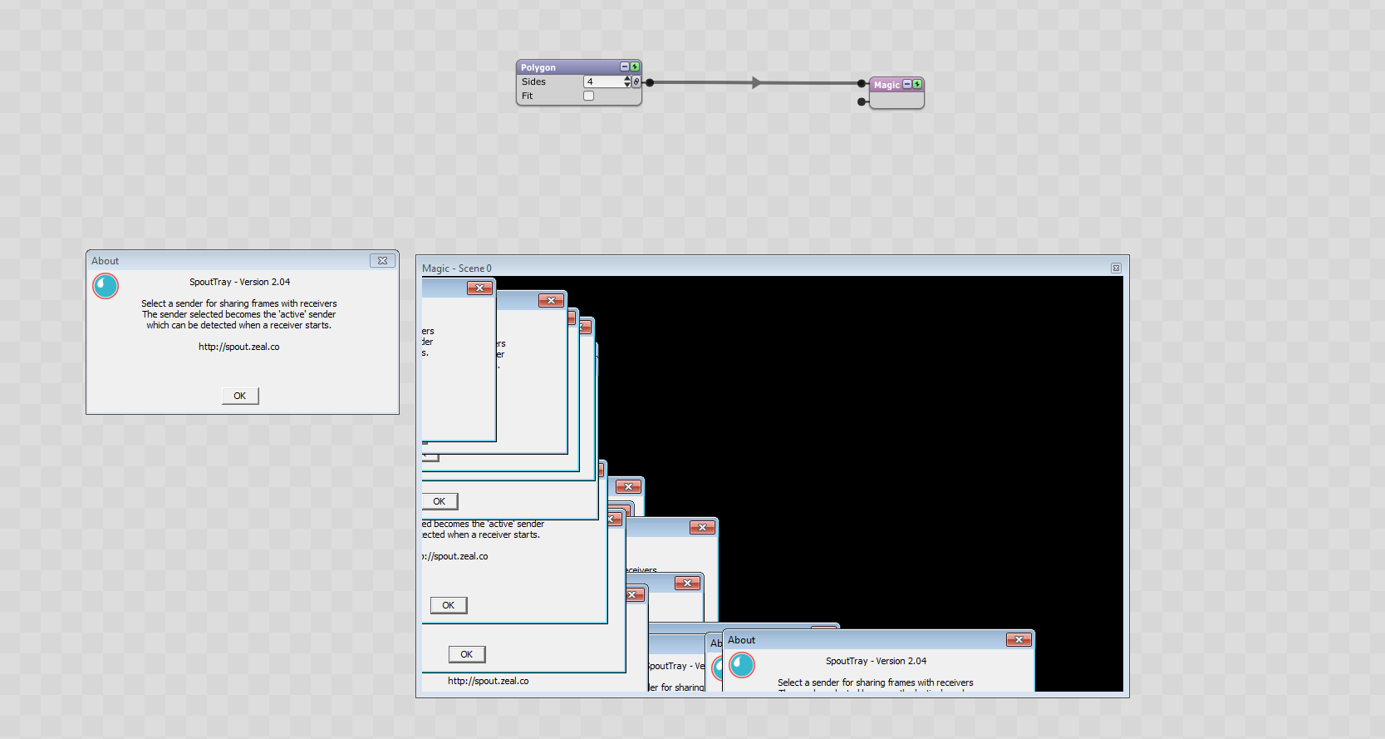
Task: Click the http://spout.zeal.co text in the standalone About dialog
Action: pos(239,347)
